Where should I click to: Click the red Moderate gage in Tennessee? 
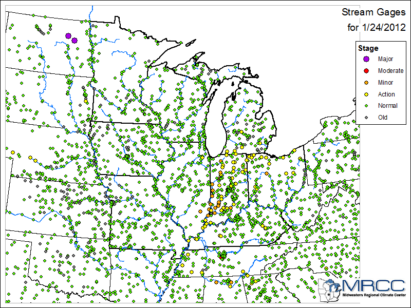[x=221, y=258]
